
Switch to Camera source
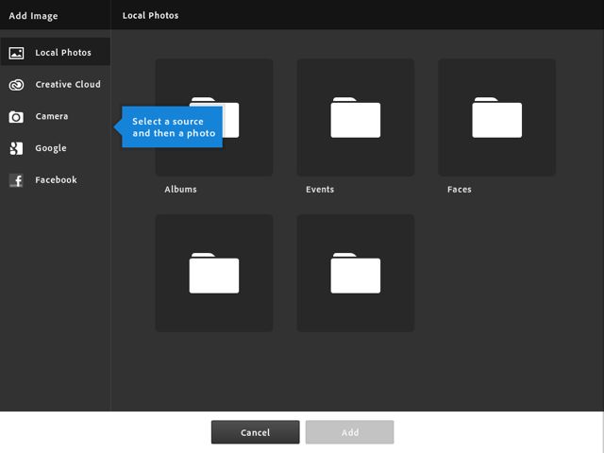[56, 116]
